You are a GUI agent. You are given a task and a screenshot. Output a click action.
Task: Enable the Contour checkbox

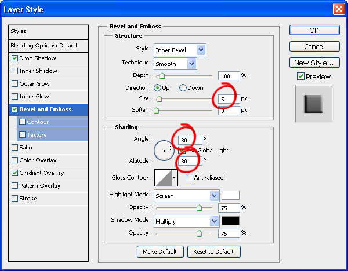(x=22, y=122)
